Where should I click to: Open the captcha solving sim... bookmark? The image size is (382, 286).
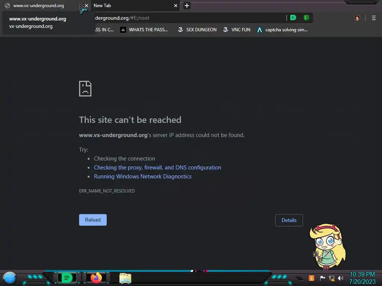coord(282,30)
